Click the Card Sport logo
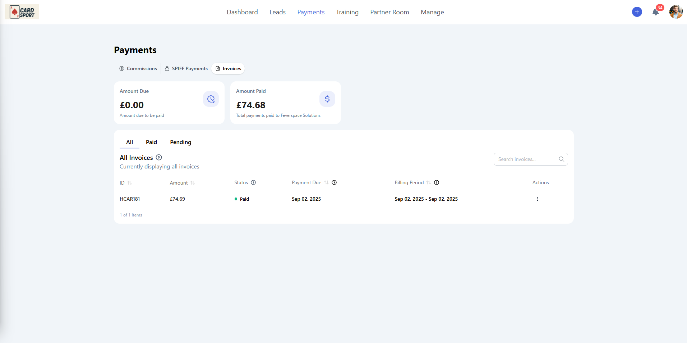This screenshot has width=687, height=343. point(22,12)
